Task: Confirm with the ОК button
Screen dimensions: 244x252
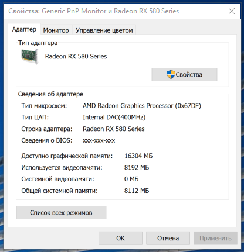Action: point(120,238)
